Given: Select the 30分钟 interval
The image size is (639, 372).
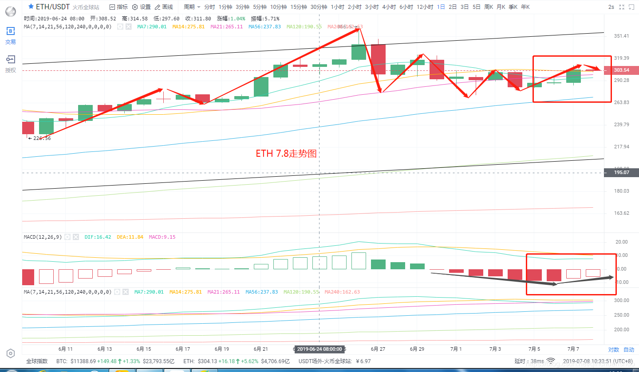Looking at the screenshot, I should (x=319, y=7).
